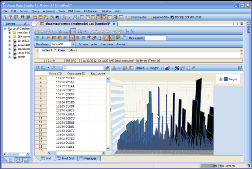Viewport: 252px width, 169px height.
Task: Click the chart panel options icon at far right
Action: coord(240,68)
